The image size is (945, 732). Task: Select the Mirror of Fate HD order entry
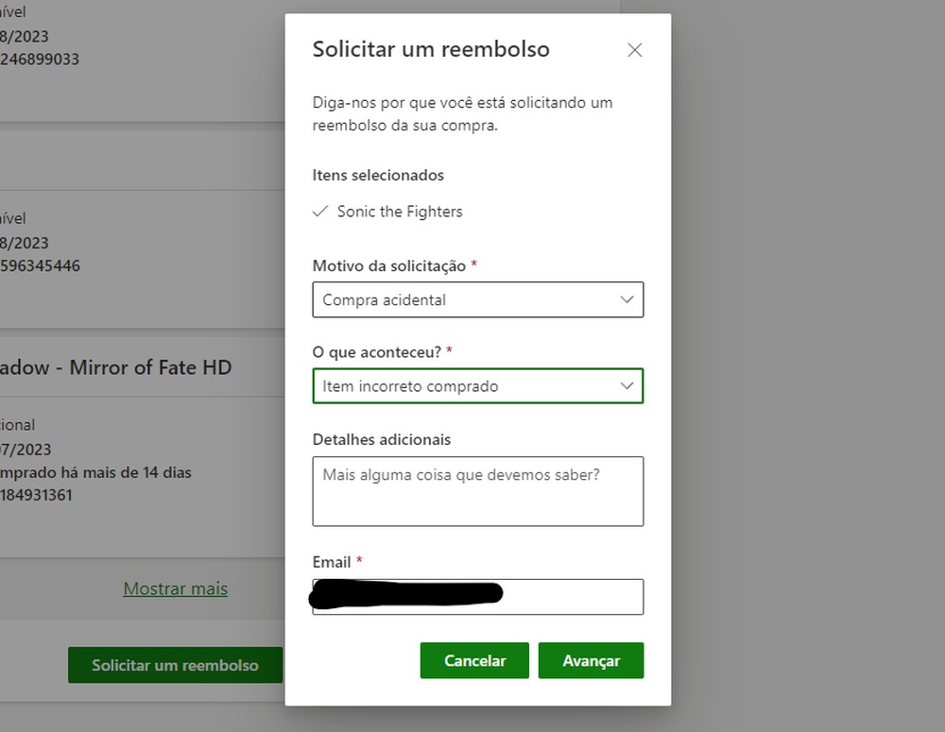point(115,367)
